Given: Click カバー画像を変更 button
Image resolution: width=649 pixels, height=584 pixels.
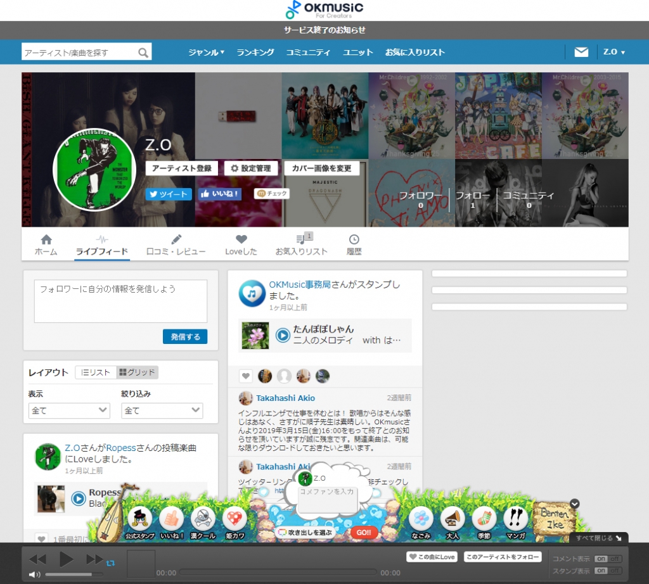Looking at the screenshot, I should click(321, 168).
